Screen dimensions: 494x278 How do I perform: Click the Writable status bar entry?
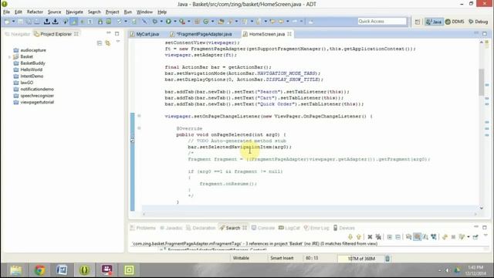click(x=241, y=258)
